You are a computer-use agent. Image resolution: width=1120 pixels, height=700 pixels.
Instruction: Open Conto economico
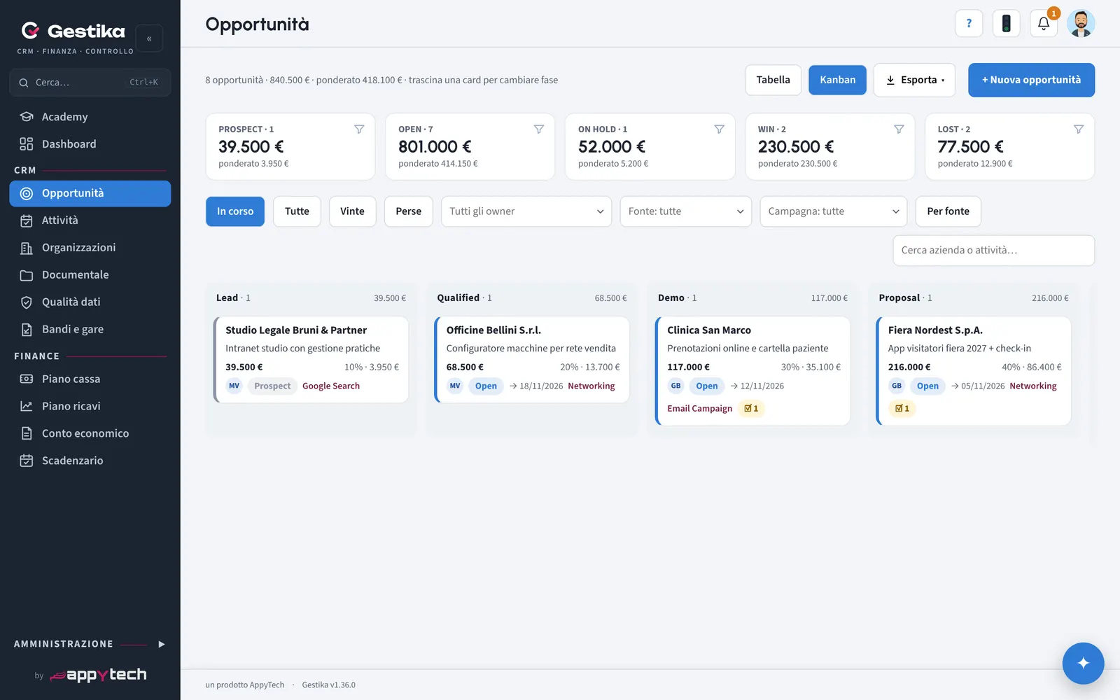[90, 433]
